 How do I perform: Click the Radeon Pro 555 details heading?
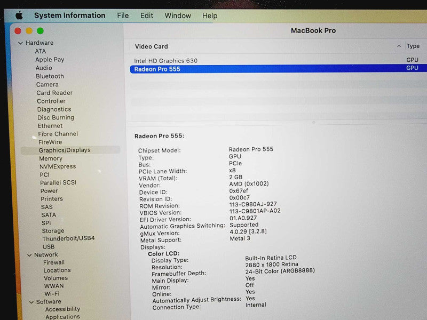click(x=159, y=136)
